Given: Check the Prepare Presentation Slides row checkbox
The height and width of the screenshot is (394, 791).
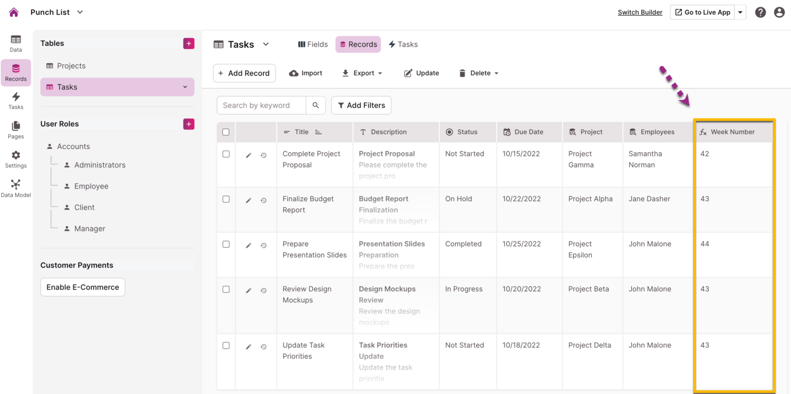Looking at the screenshot, I should [x=226, y=244].
